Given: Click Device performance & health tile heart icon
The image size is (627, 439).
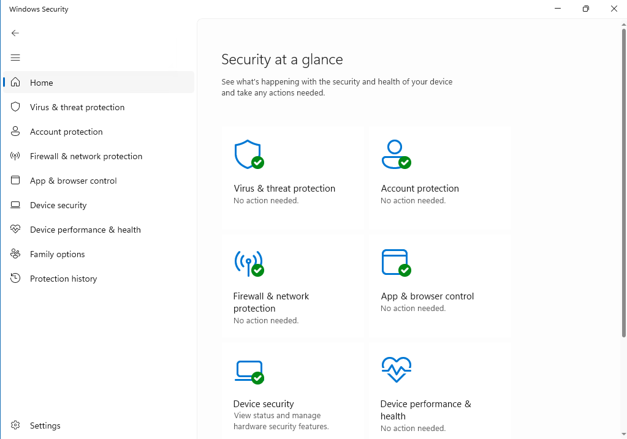Looking at the screenshot, I should [396, 369].
